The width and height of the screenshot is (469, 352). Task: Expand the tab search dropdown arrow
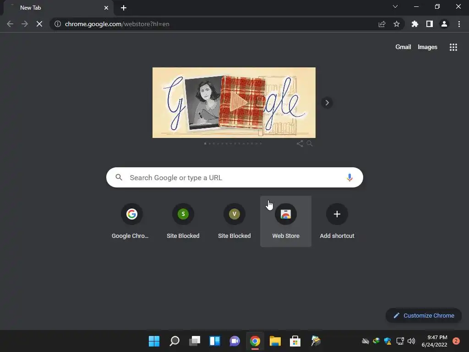coord(395,6)
